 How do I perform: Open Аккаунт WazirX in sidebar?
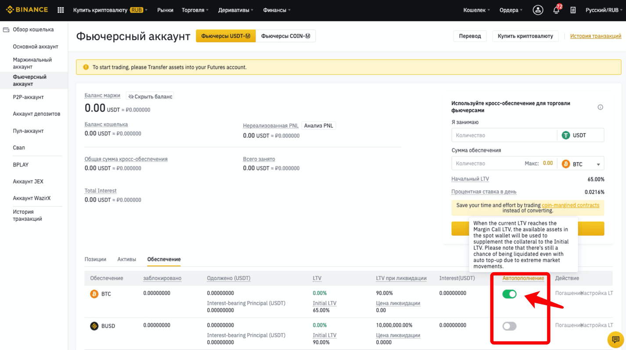32,198
